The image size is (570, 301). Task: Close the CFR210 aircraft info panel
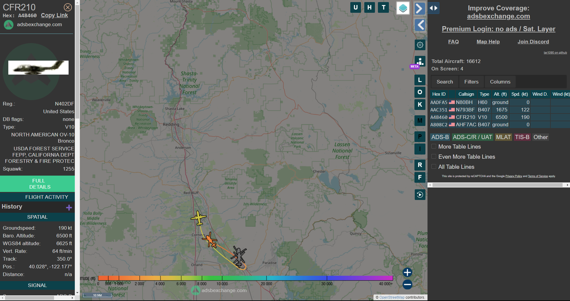tap(68, 7)
